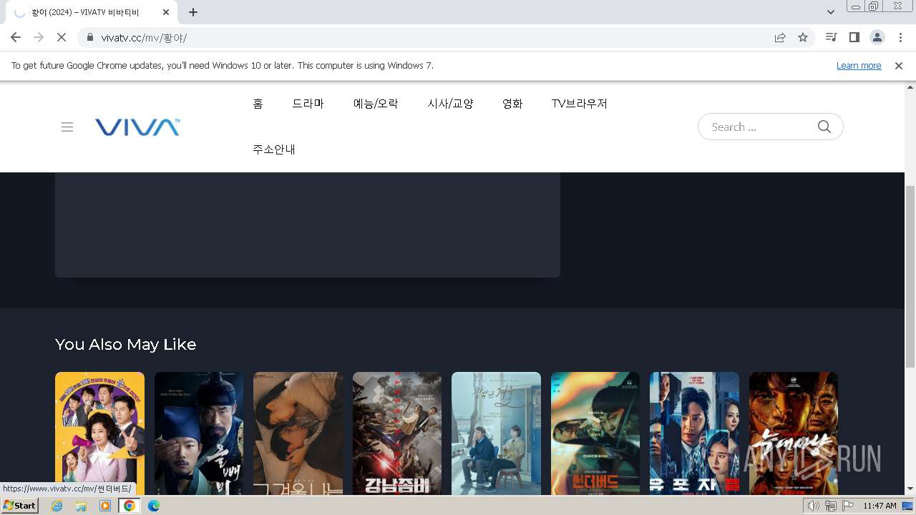The image size is (916, 515).
Task: Open the 주소안내 menu item
Action: pyautogui.click(x=274, y=149)
